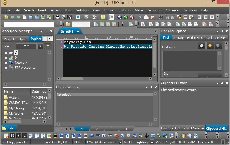Open Print Preview magnifier icon
This screenshot has width=230, height=145.
64,17
